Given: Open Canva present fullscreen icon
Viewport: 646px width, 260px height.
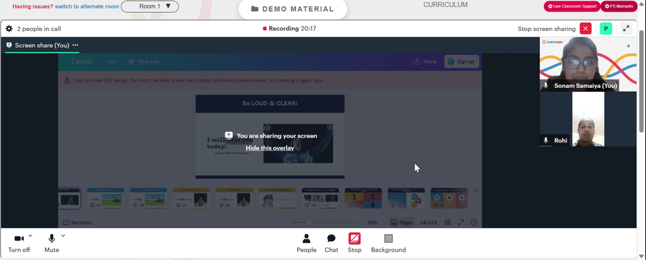Looking at the screenshot, I should [461, 222].
